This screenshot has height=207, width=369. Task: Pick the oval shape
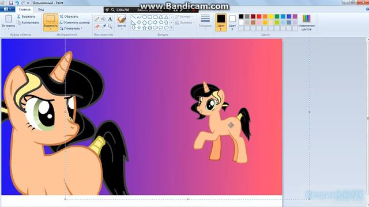coord(145,17)
